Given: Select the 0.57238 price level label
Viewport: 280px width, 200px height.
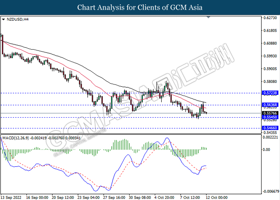Looking at the screenshot, I should tap(270, 93).
